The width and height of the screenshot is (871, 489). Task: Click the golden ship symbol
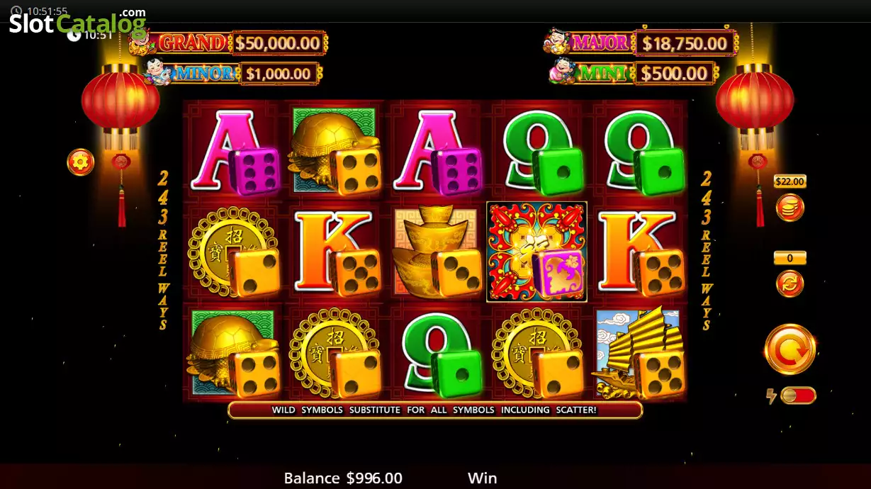coord(639,352)
